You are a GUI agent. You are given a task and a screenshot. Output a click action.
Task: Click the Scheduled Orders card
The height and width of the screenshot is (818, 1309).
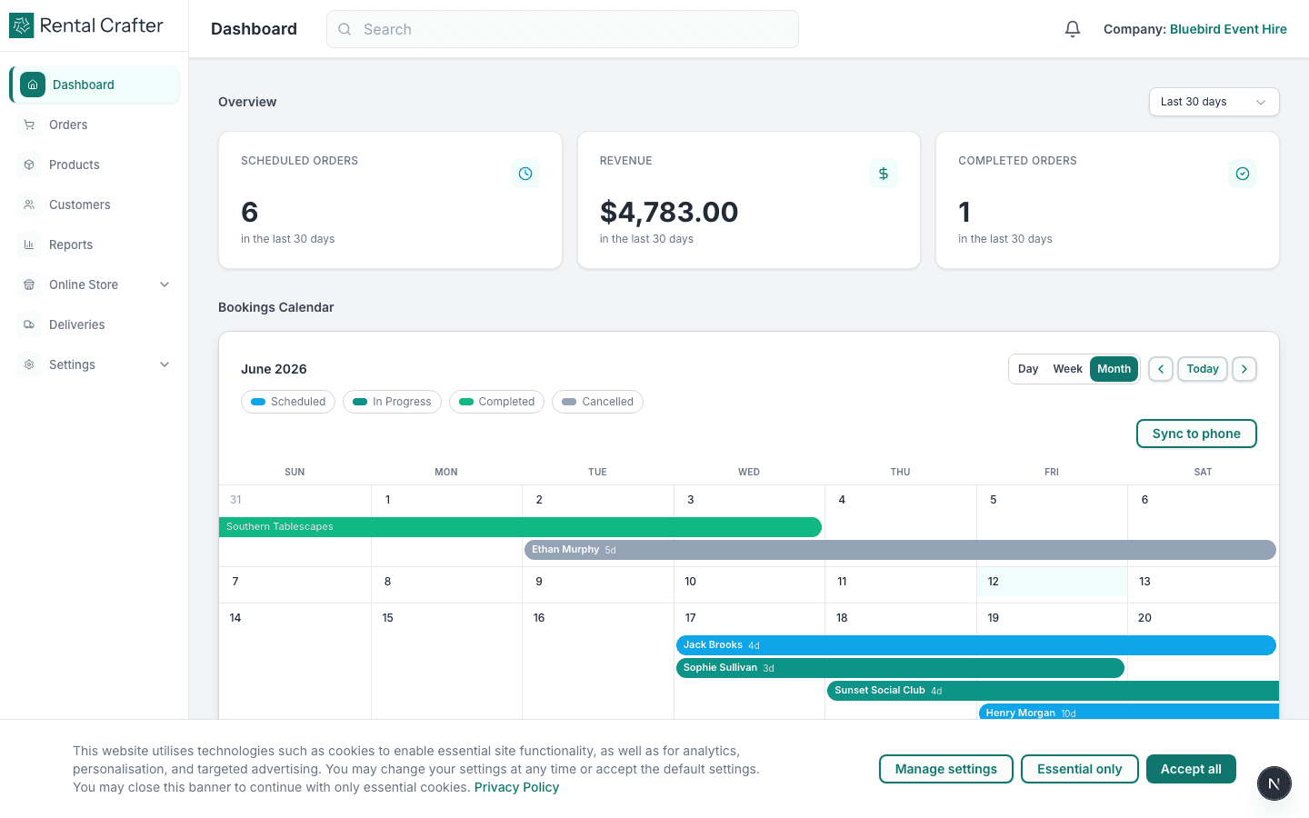tap(390, 200)
